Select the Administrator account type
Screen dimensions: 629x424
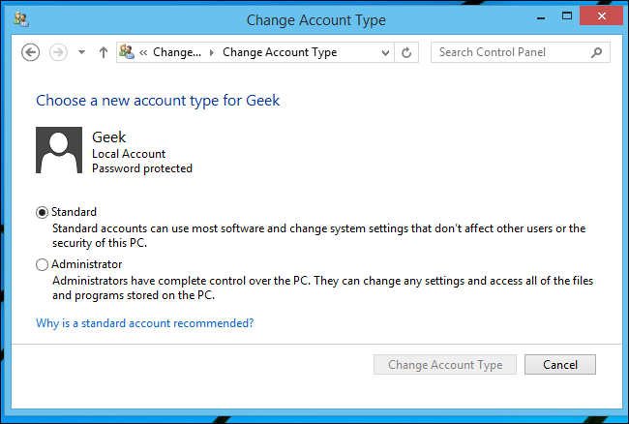(42, 264)
